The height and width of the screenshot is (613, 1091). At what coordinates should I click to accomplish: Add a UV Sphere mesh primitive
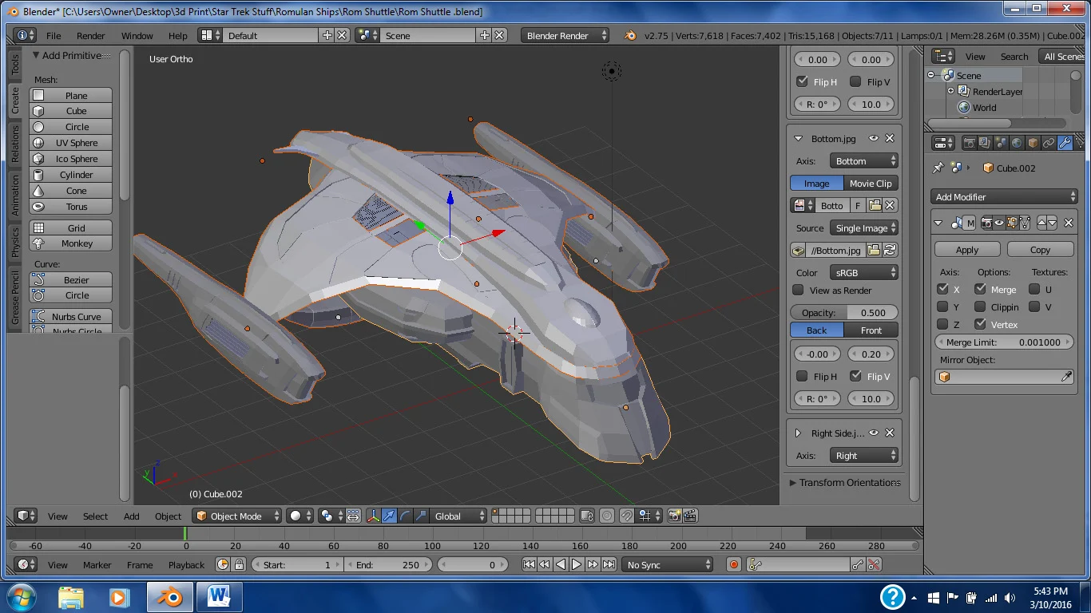coord(71,143)
